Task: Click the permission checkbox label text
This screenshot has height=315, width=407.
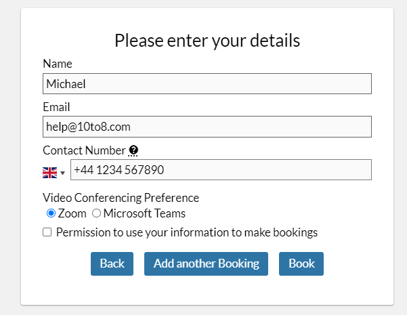Action: click(187, 232)
